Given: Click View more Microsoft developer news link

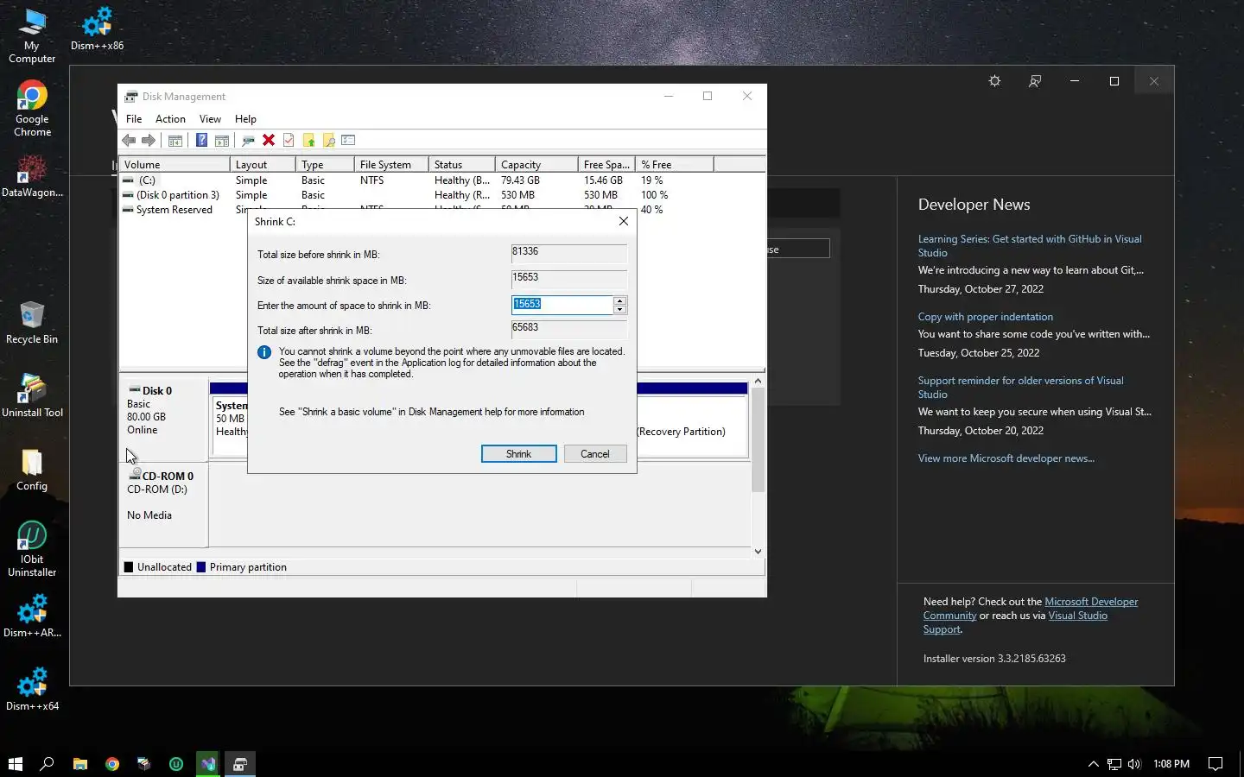Looking at the screenshot, I should [1006, 458].
